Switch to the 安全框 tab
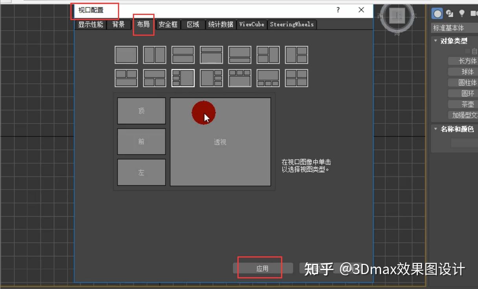This screenshot has width=478, height=289. (168, 24)
